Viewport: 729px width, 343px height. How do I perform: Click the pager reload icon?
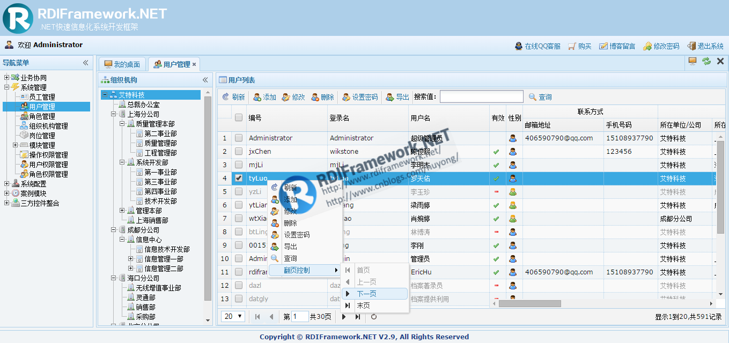click(x=374, y=317)
